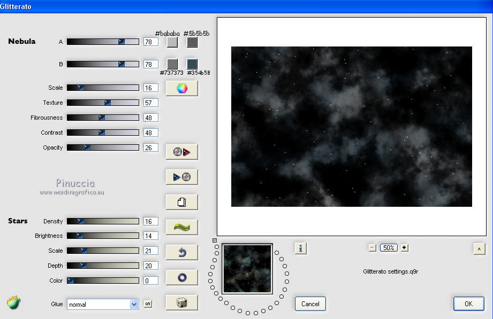This screenshot has height=319, width=493.
Task: Toggle the small square above the dot ring
Action: (x=215, y=240)
